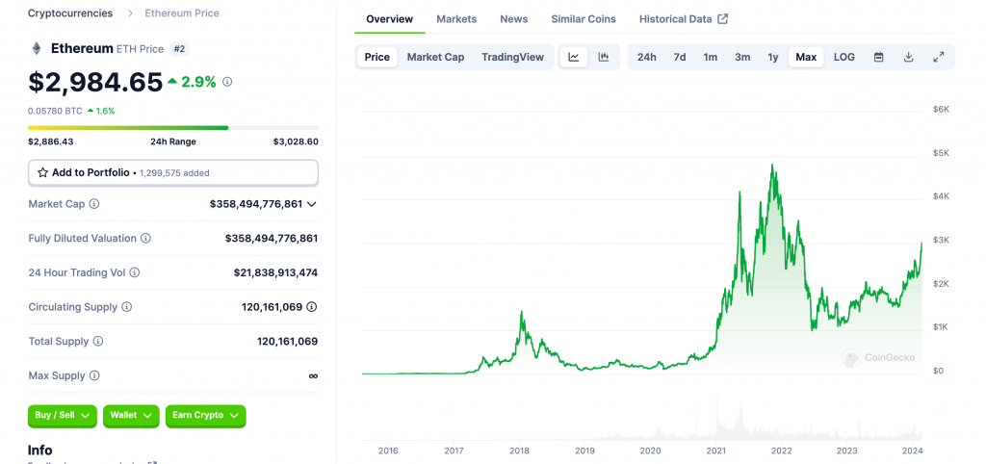The width and height of the screenshot is (986, 464).
Task: Click the 24h Range progress bar
Action: pyautogui.click(x=173, y=128)
